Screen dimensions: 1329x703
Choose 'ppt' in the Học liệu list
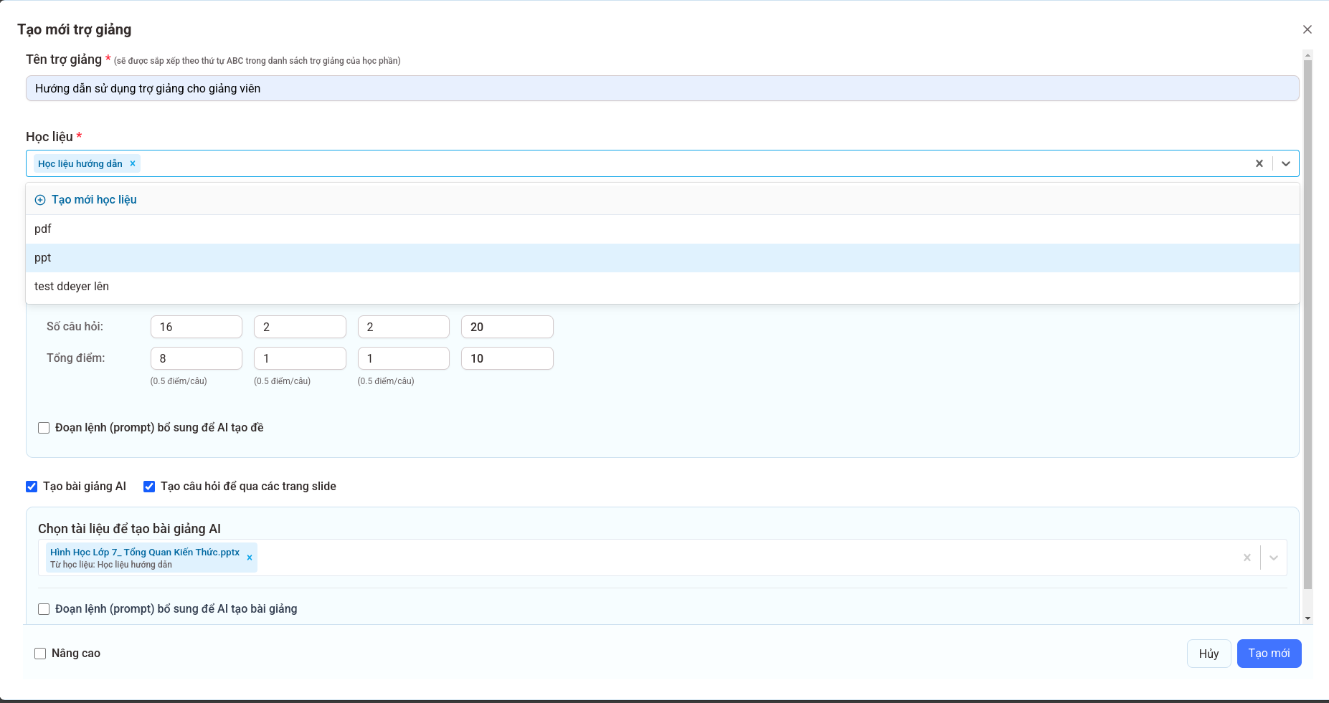click(x=43, y=258)
